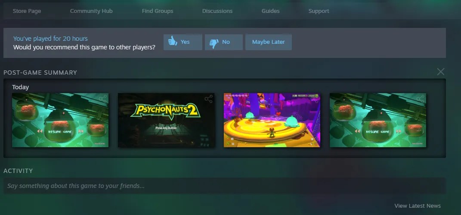The image size is (461, 215).
Task: Click 'You've played for 20 hours' text
Action: [50, 39]
